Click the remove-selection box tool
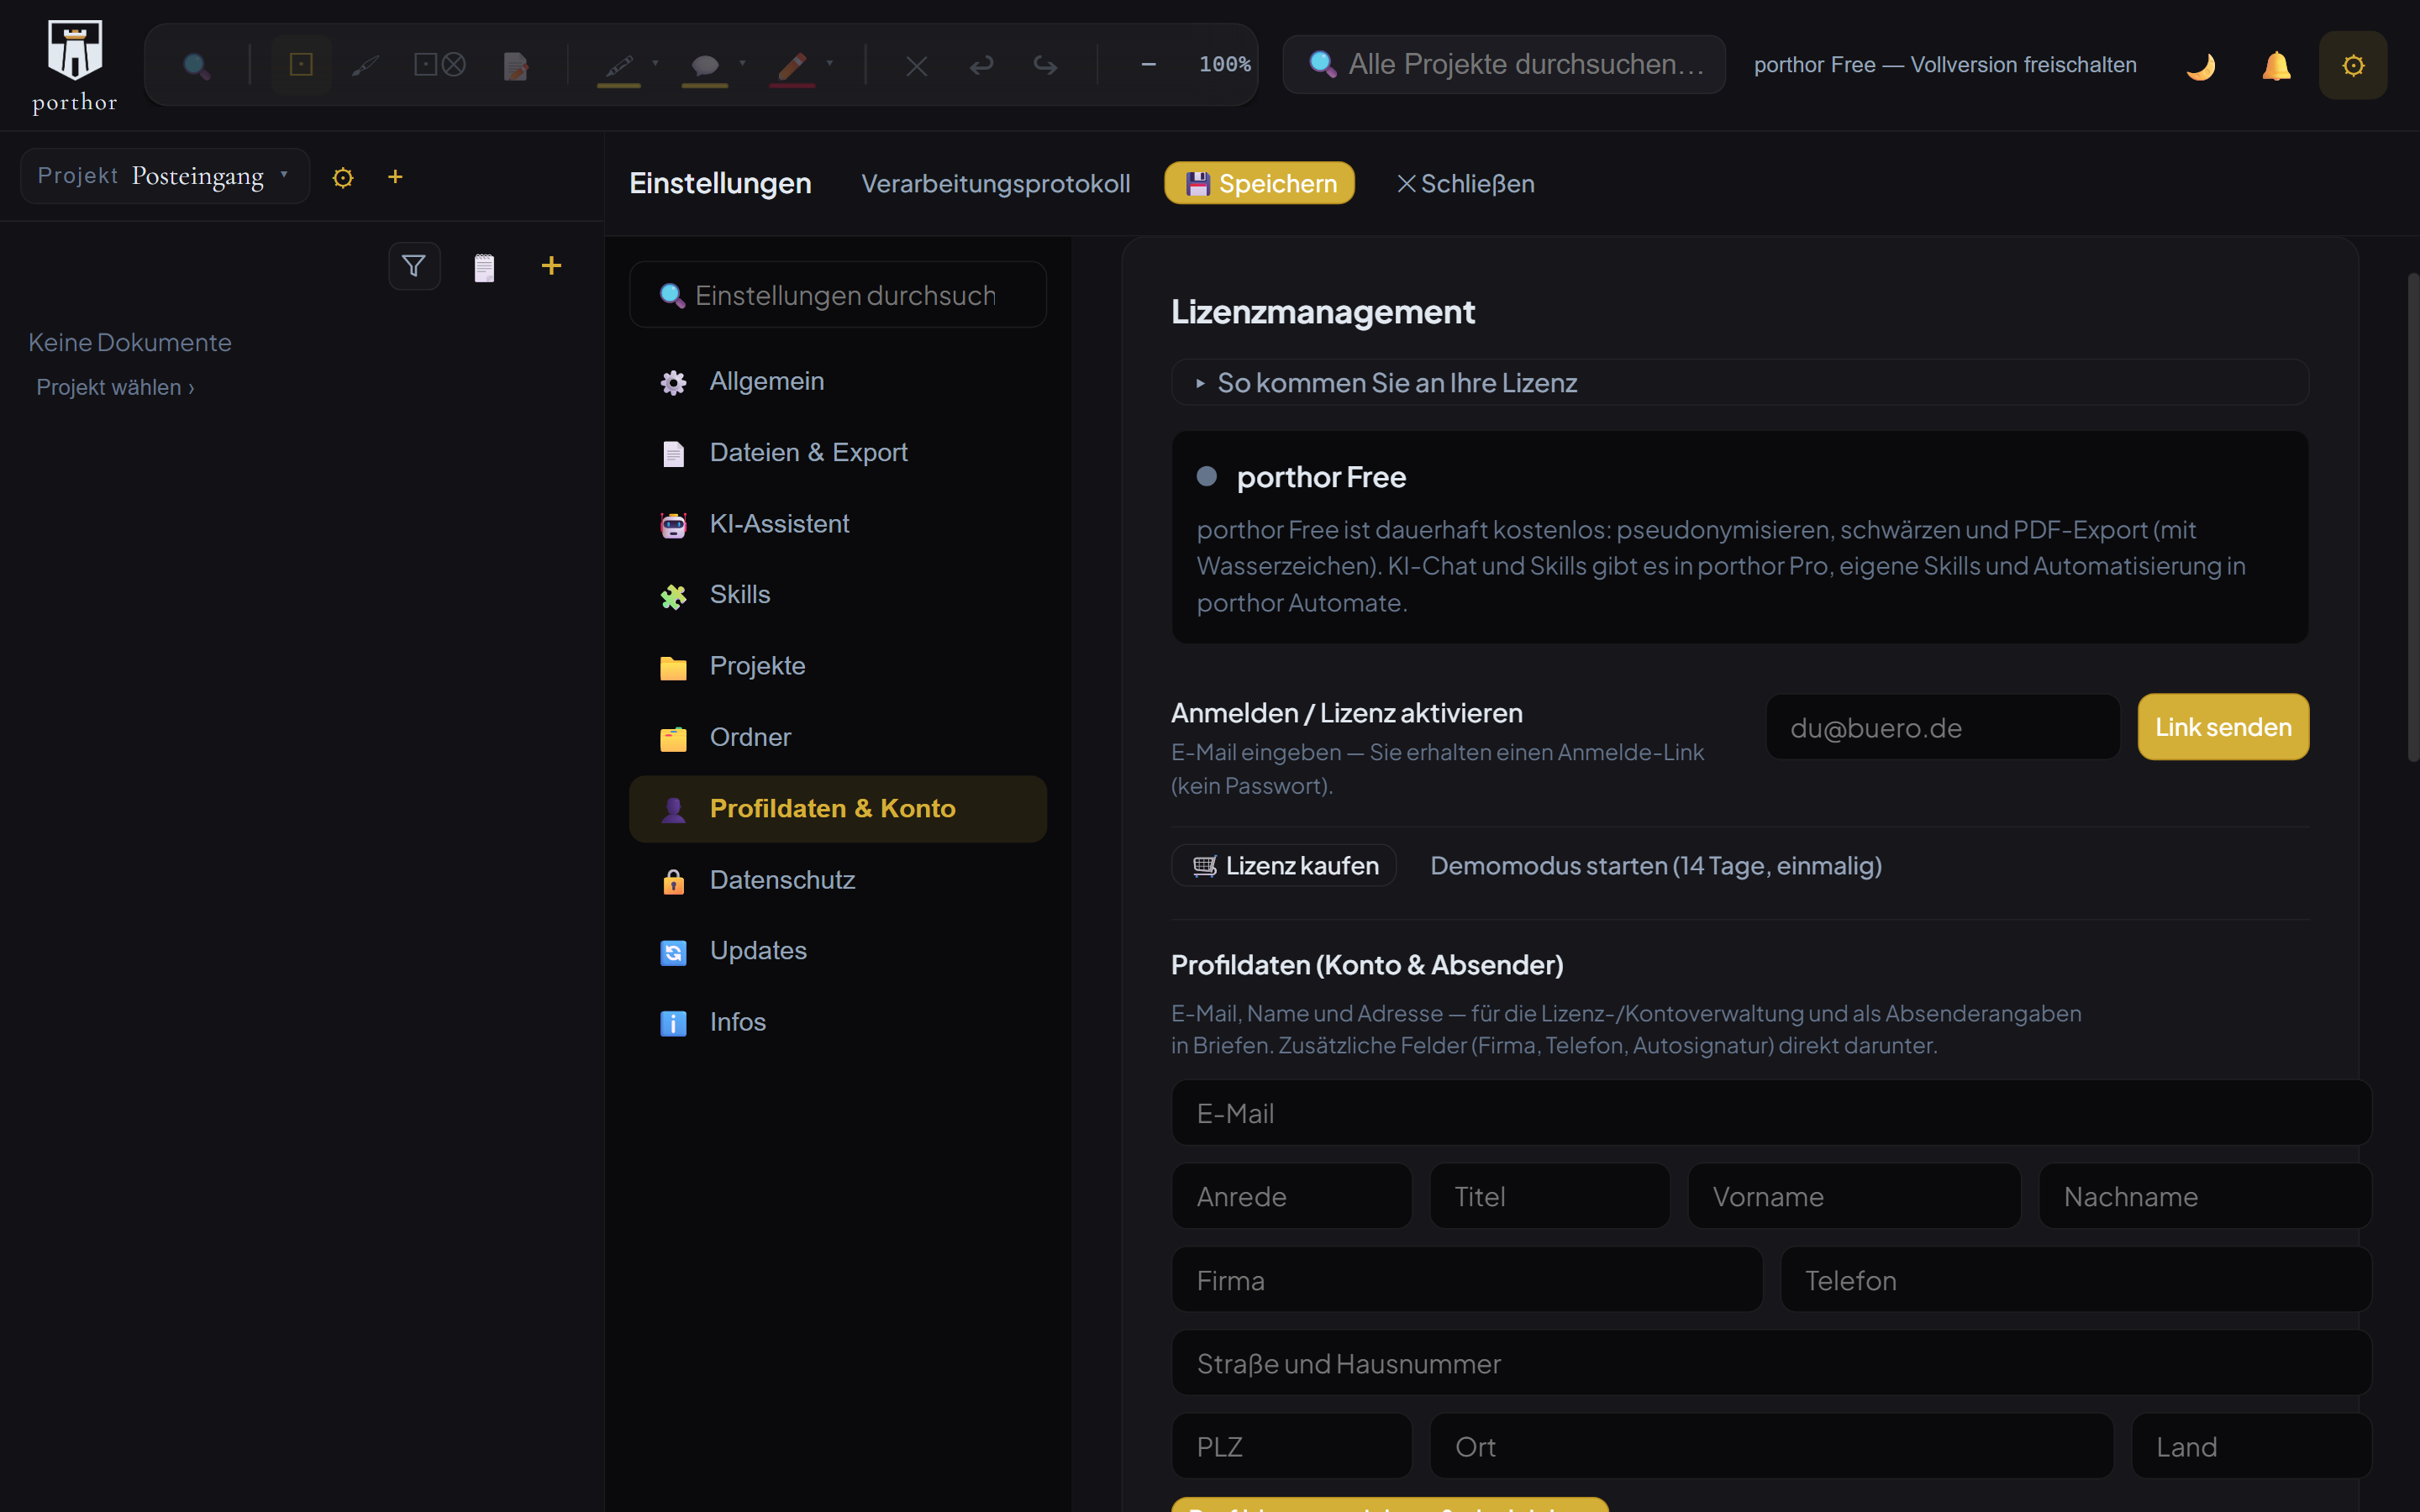 440,65
